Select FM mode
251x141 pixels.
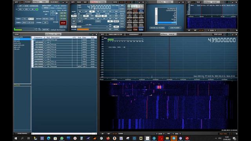click(x=92, y=11)
